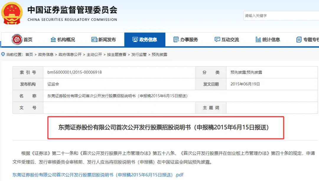Open the 互动交流 navigation tab
Viewport: 319px width, 181px height.
[x=227, y=40]
